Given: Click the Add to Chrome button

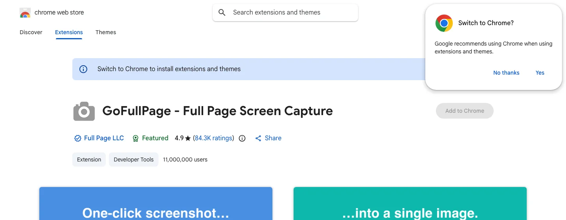Looking at the screenshot, I should pyautogui.click(x=465, y=111).
